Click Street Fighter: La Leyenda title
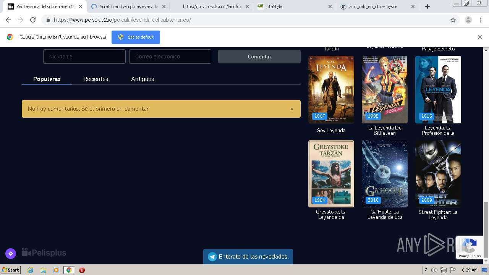The height and width of the screenshot is (275, 489). [438, 215]
